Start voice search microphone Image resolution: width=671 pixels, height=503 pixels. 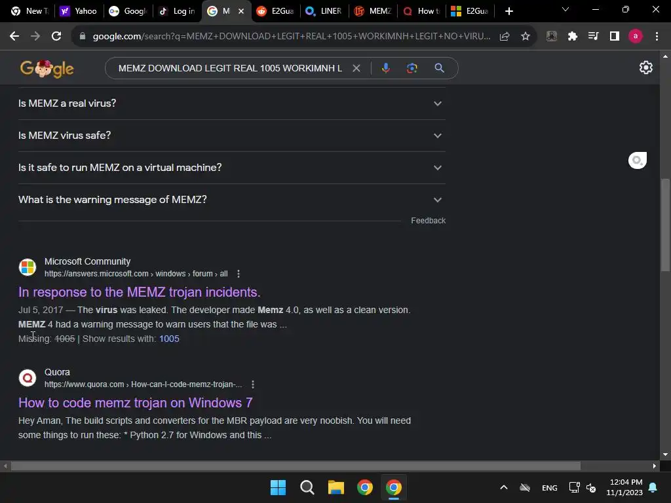(x=385, y=68)
